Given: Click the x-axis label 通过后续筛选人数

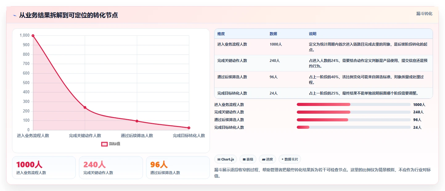Looking at the screenshot, I should 137,136.
